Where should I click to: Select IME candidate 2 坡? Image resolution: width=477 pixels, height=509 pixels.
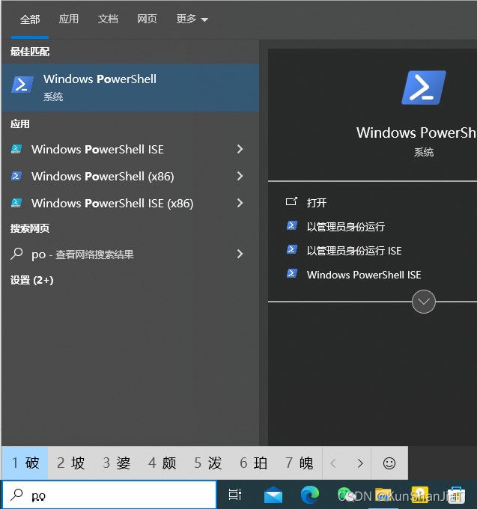pyautogui.click(x=71, y=463)
